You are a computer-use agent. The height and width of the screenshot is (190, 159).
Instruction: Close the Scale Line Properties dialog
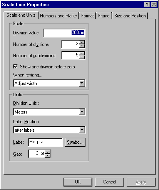click(154, 5)
